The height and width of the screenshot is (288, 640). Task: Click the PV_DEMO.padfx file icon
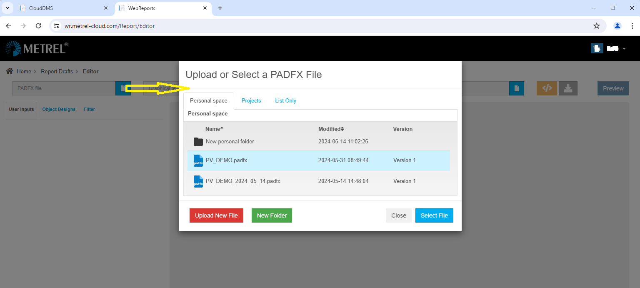click(x=198, y=160)
